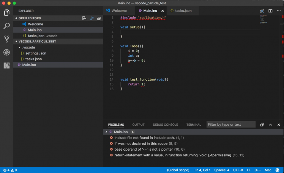This screenshot has height=173, width=284.
Task: Click the C++ language mode in status bar
Action: pos(257,170)
